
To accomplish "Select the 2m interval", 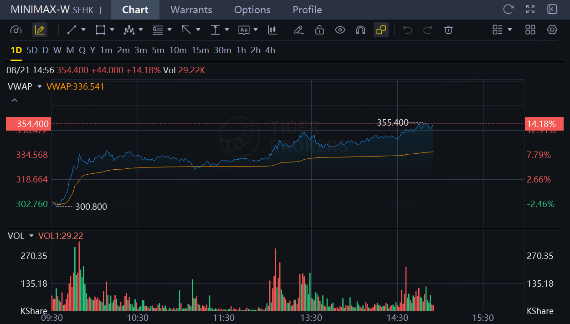I will coord(123,51).
